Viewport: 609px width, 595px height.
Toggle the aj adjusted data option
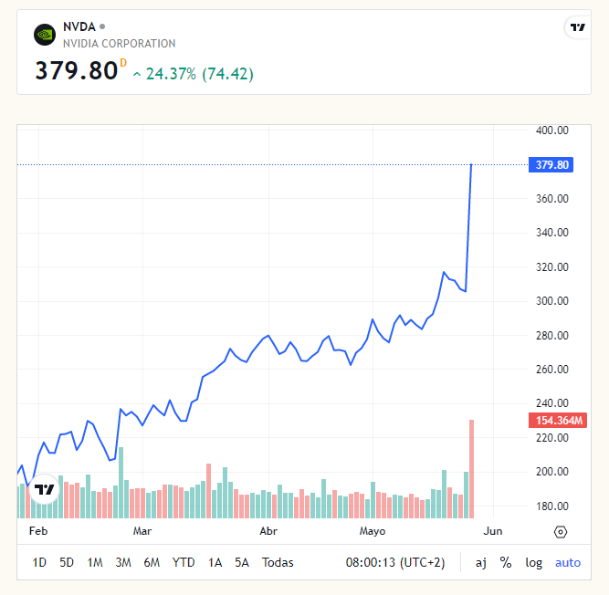click(481, 562)
